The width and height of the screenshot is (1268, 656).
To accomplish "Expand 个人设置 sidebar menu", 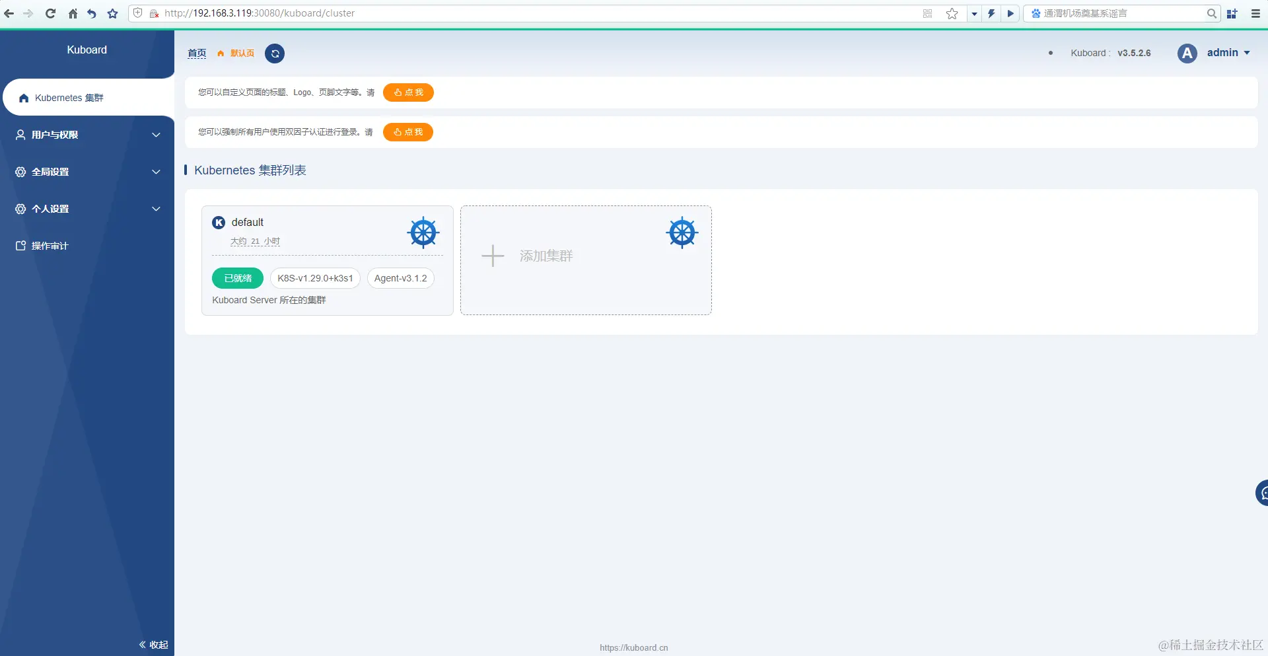I will tap(87, 209).
